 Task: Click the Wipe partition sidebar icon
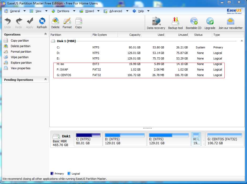coord(6,57)
